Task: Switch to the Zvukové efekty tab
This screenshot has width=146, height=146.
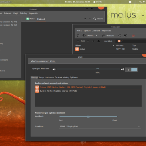Action: 62,77
